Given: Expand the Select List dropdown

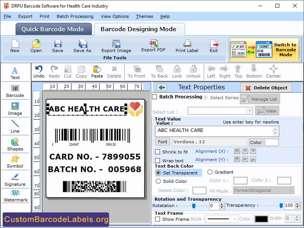Looking at the screenshot, I should pos(250,111).
